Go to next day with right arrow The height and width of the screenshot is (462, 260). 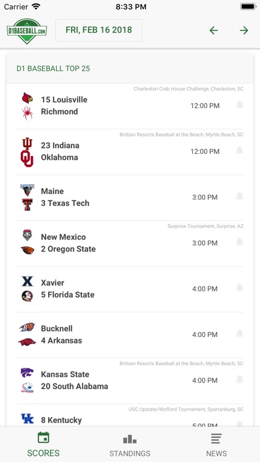coord(244,30)
